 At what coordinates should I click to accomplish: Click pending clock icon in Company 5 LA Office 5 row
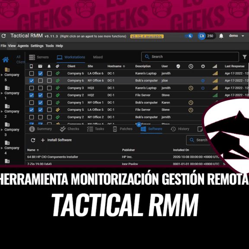tap(191, 110)
